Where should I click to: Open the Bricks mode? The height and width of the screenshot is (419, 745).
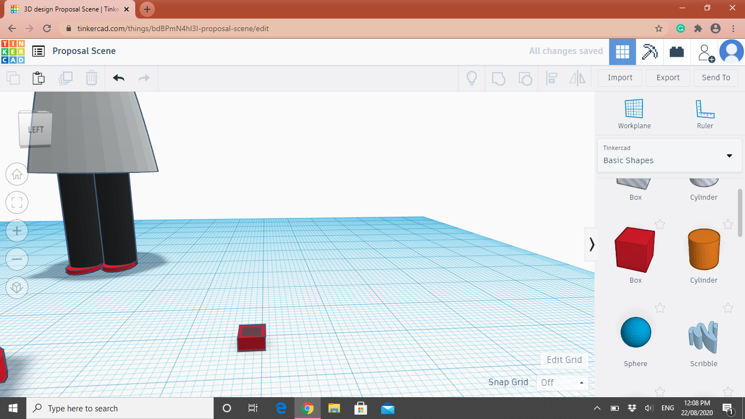(677, 52)
